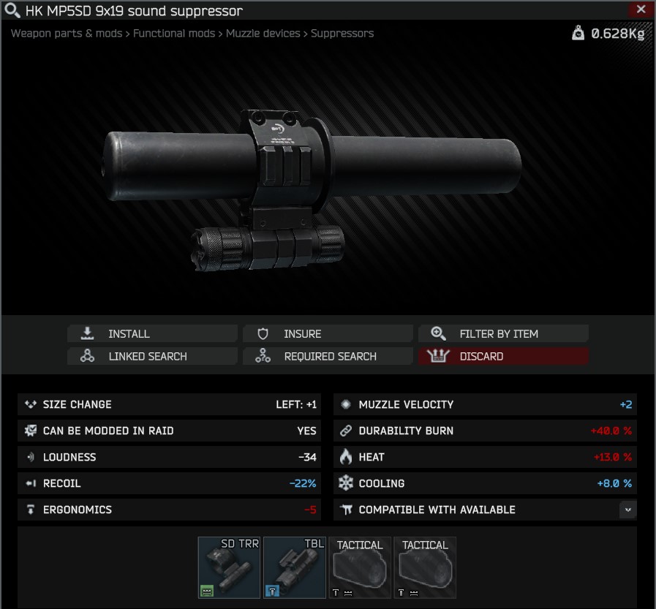Open Suppressors breadcrumb
Image resolution: width=656 pixels, height=609 pixels.
[342, 34]
